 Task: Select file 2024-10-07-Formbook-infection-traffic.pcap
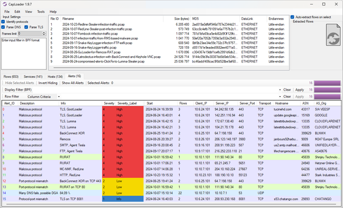[90, 33]
